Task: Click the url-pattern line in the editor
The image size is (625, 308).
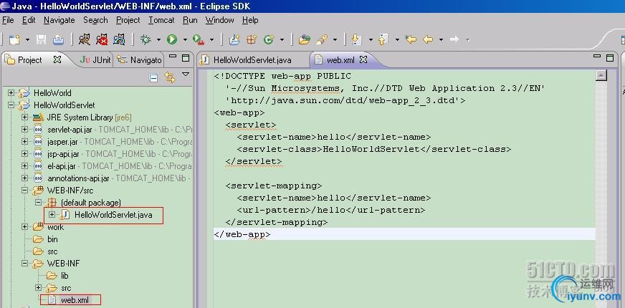Action: [331, 210]
